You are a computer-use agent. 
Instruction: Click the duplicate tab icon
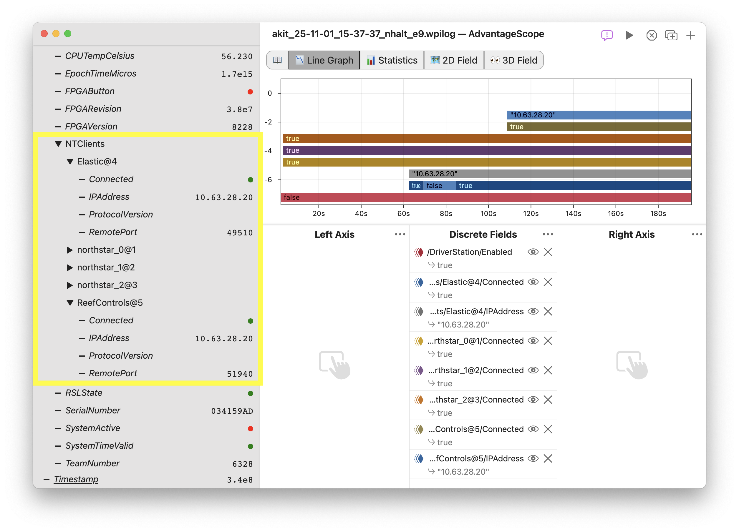(671, 35)
